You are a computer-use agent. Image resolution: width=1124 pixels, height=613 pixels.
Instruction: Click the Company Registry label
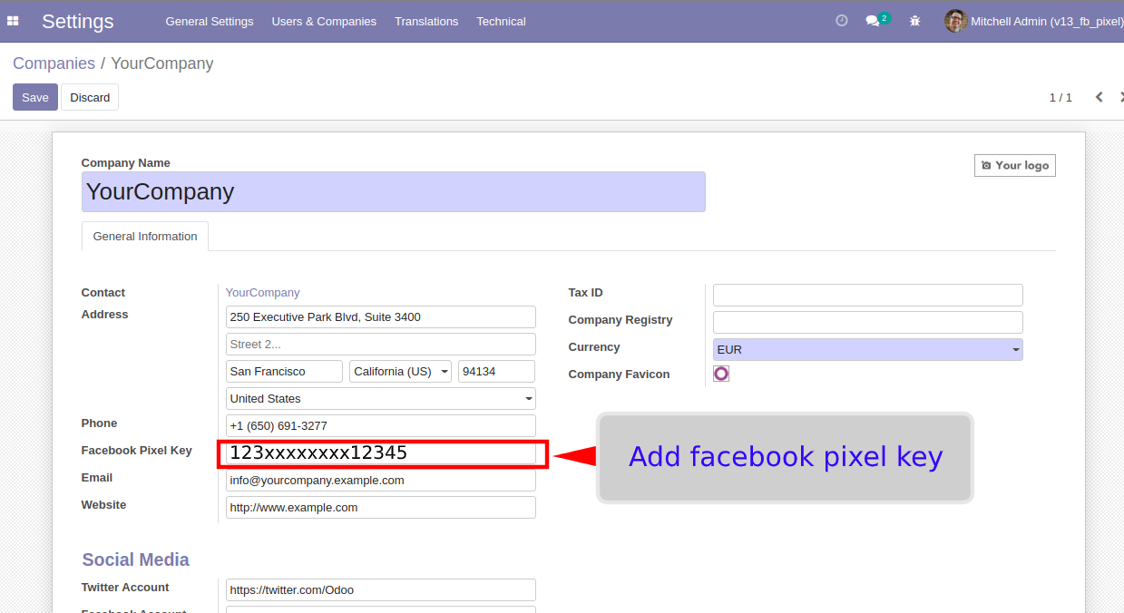tap(621, 320)
